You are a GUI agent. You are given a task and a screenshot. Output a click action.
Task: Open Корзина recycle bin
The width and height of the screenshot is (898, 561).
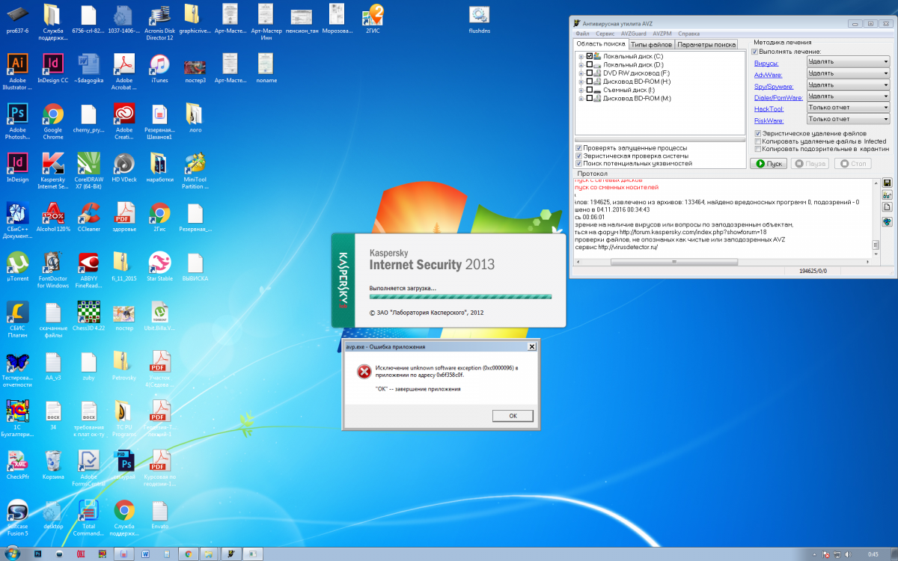click(x=52, y=465)
